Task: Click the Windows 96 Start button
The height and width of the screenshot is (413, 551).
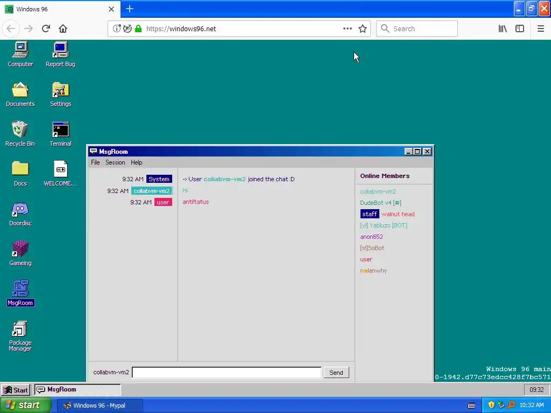Action: pyautogui.click(x=16, y=390)
